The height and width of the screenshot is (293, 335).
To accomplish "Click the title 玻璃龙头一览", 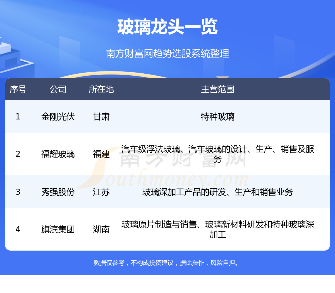I will click(x=167, y=27).
